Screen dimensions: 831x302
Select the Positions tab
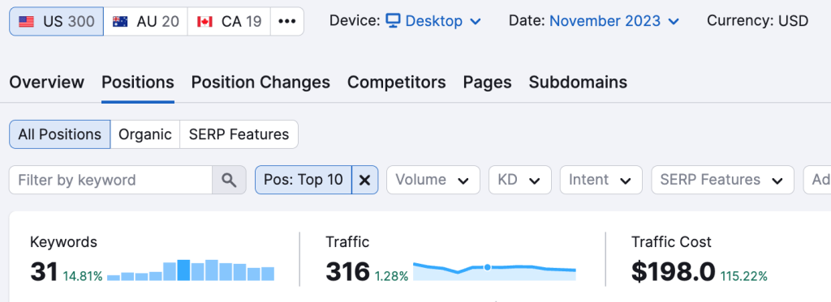tap(138, 83)
